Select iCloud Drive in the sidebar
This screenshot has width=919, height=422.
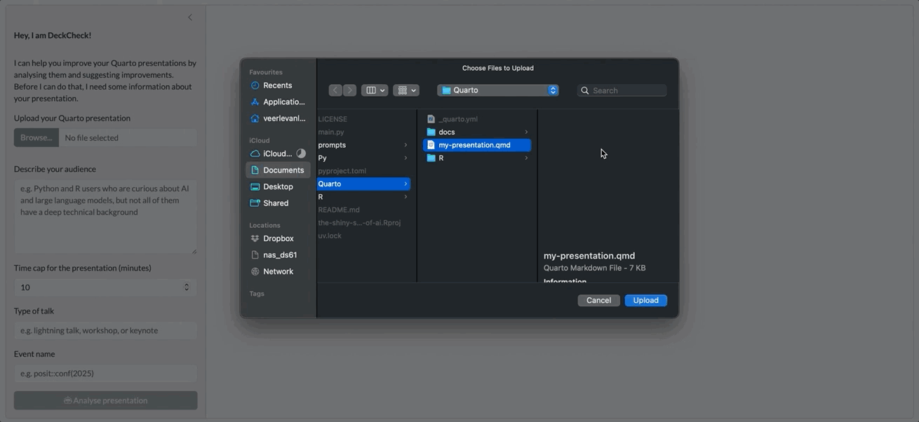[x=277, y=154]
